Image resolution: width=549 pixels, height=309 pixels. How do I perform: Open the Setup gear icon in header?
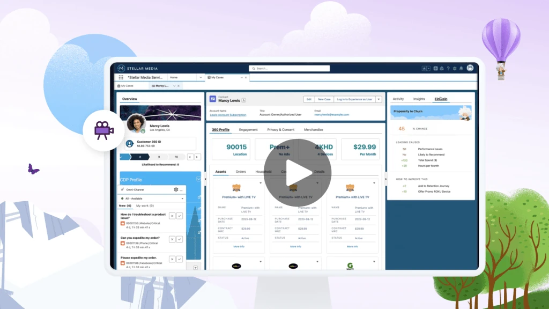455,69
